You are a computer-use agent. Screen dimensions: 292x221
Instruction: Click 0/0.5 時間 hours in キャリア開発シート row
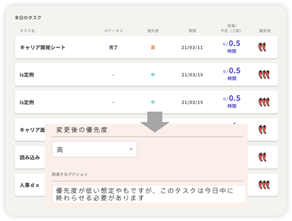(231, 47)
